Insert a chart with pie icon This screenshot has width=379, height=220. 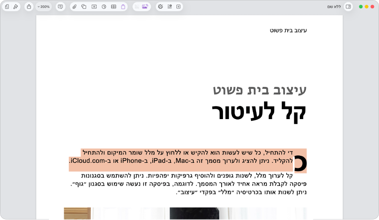point(104,7)
